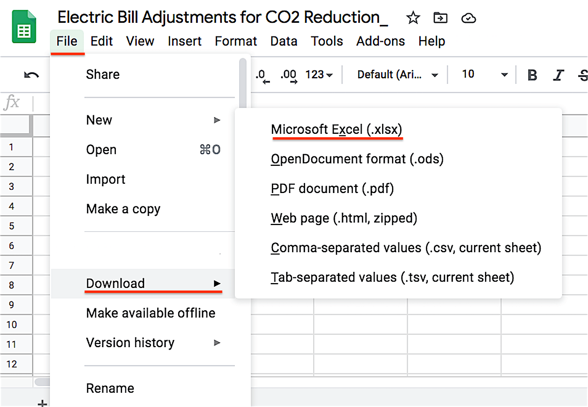Viewport: 588px width, 407px height.
Task: Open the Format menu
Action: [236, 41]
